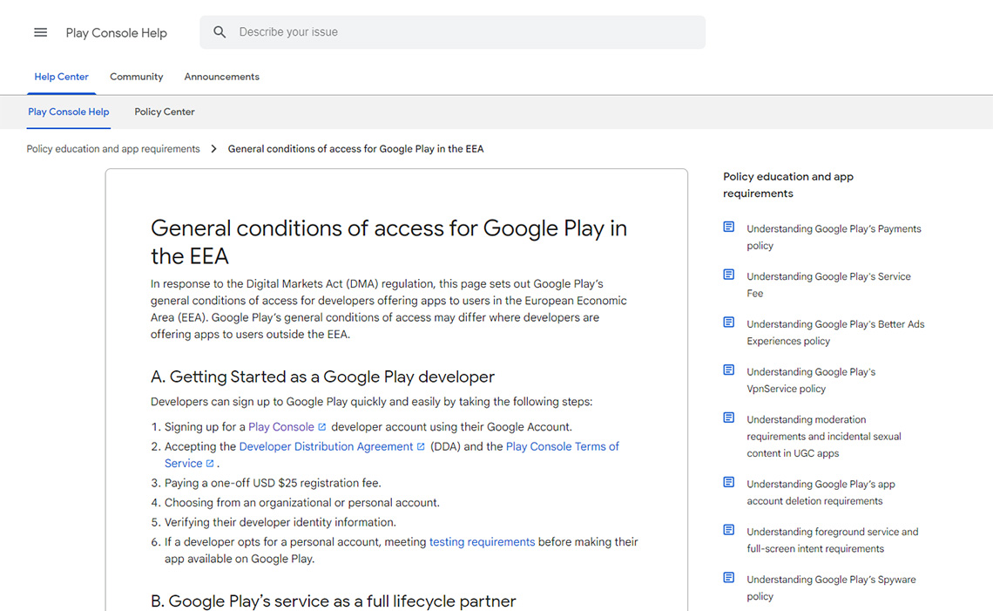Click heading B. Google Play's service as full lifecycle partner

click(x=333, y=601)
